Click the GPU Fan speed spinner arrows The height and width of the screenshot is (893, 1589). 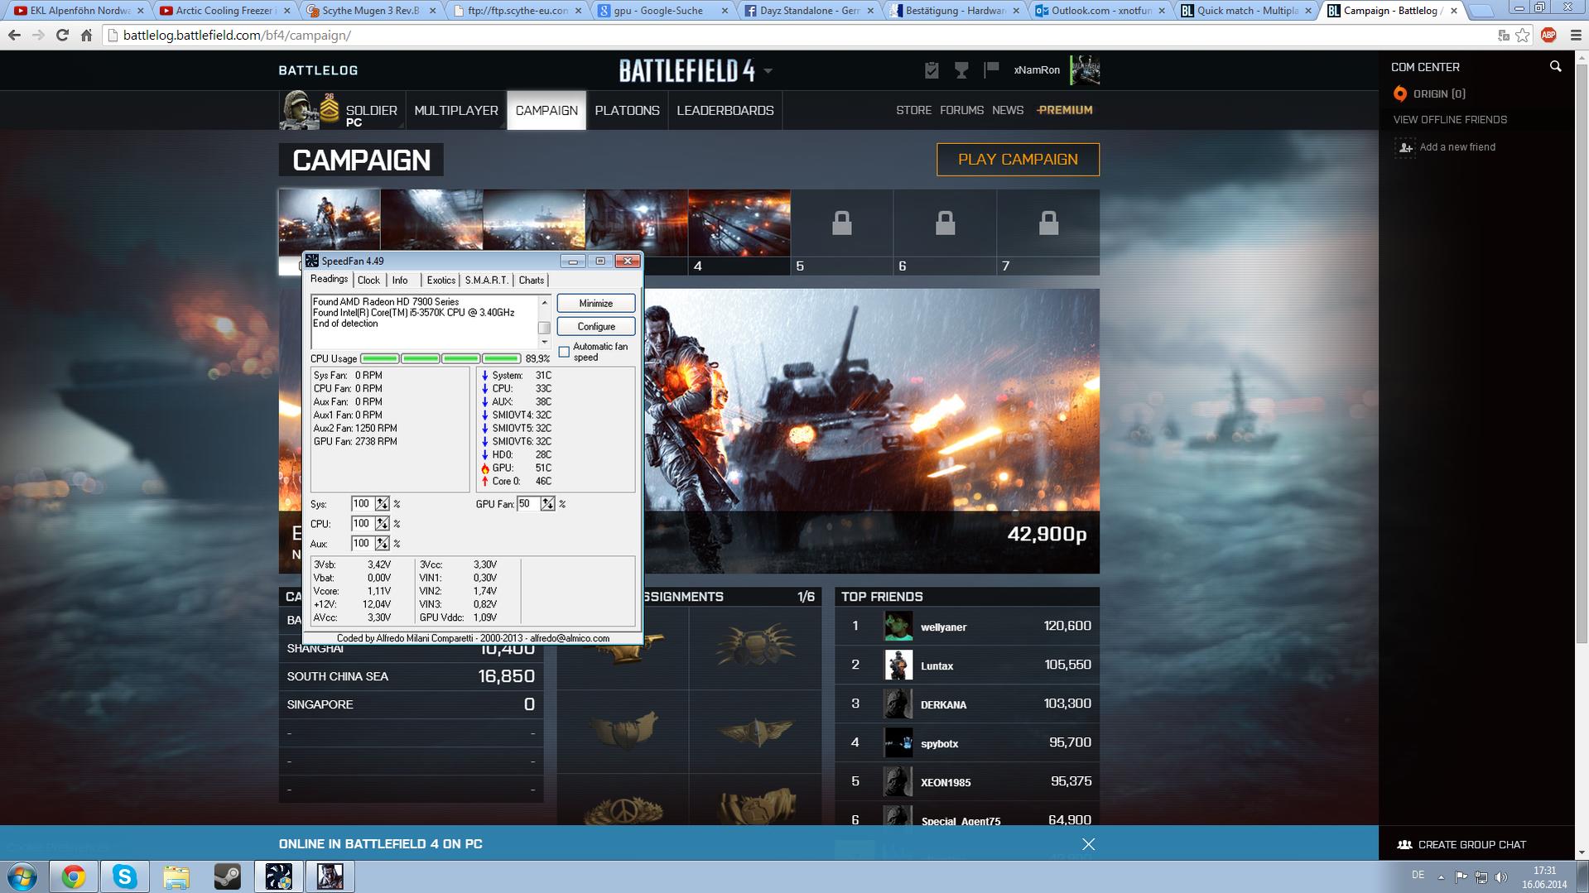pyautogui.click(x=547, y=504)
